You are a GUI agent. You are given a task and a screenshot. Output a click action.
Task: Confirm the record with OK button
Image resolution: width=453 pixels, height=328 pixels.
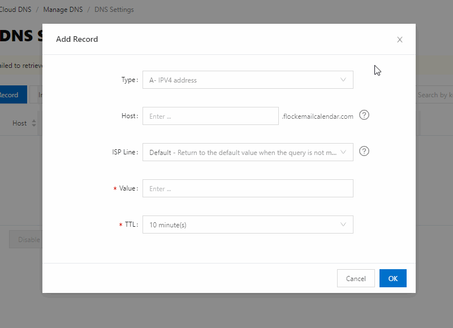click(393, 278)
